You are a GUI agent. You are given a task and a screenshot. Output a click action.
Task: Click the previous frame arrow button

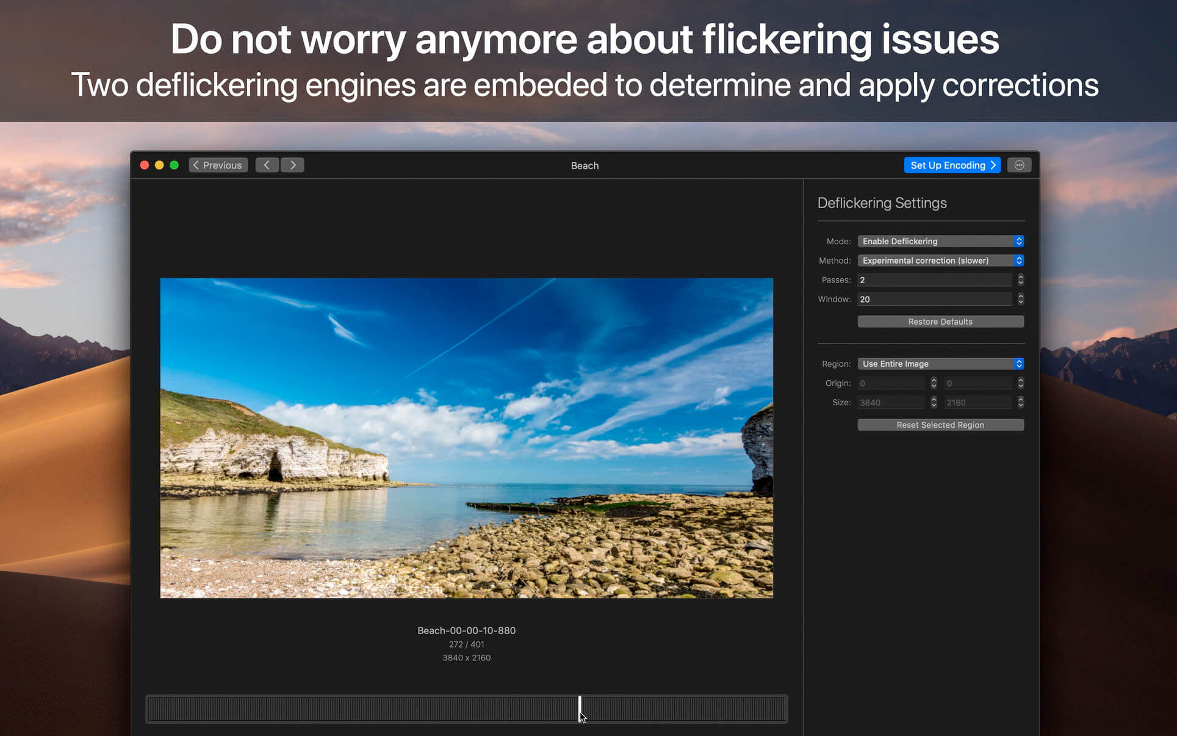click(267, 165)
